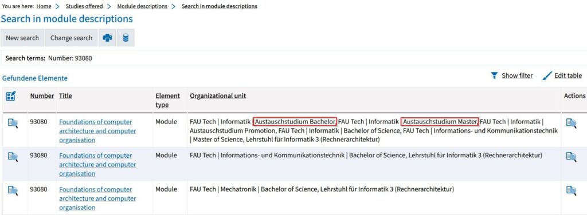Open module title link in Informatik Austauschstudium row
The width and height of the screenshot is (587, 215).
97,131
